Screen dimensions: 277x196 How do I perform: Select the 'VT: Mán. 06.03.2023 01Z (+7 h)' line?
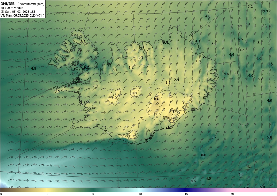point(22,15)
